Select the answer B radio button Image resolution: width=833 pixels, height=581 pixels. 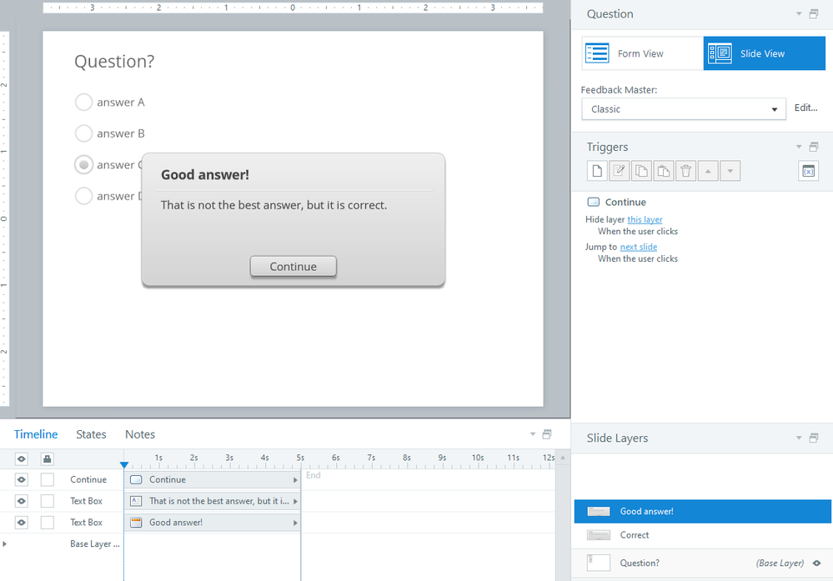(83, 133)
